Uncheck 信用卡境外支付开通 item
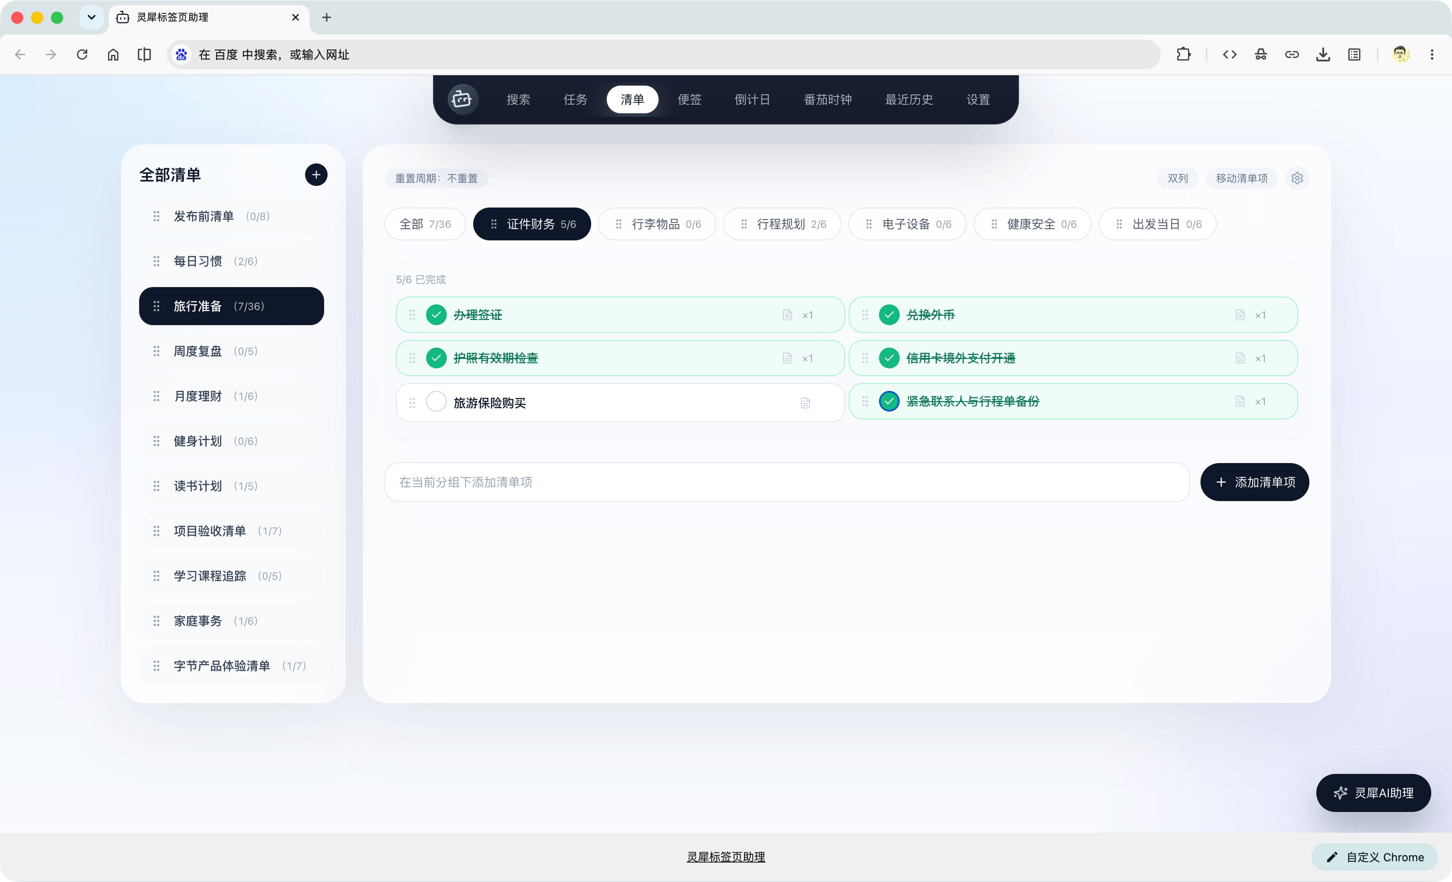Image resolution: width=1452 pixels, height=882 pixels. [x=888, y=358]
